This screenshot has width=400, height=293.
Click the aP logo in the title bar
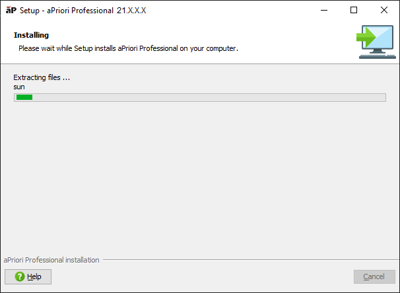coord(11,10)
